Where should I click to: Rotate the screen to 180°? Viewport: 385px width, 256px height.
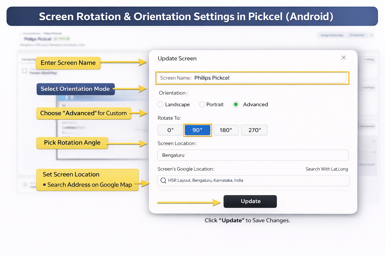click(x=226, y=130)
